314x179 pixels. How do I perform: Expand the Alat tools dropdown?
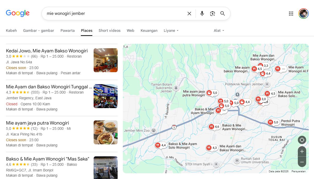[219, 30]
